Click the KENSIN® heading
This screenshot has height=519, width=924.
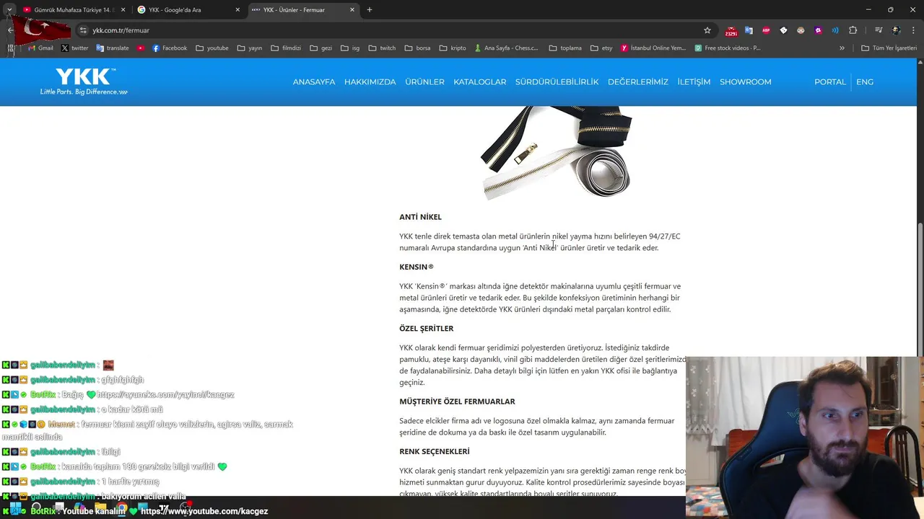click(x=417, y=267)
